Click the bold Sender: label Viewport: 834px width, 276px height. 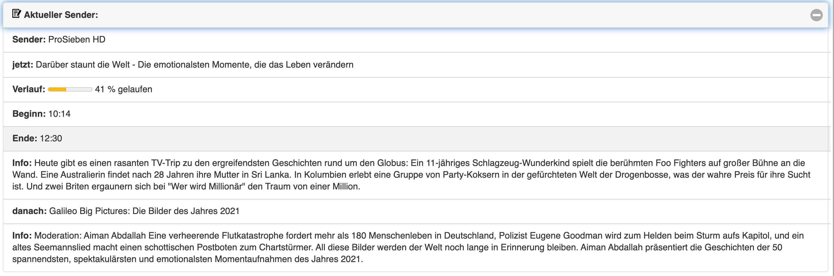point(29,39)
